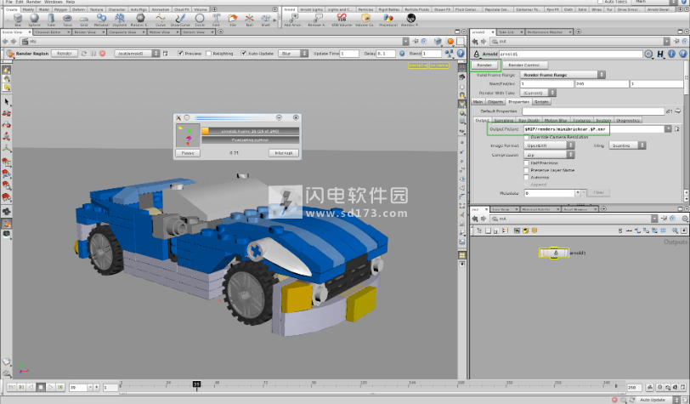Viewport: 690px width, 404px height.
Task: Click the VDB Volume shelf tool
Action: tap(342, 20)
